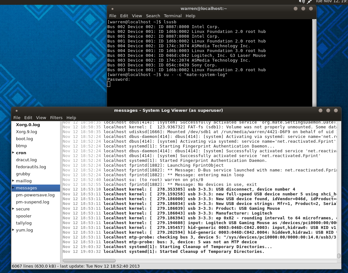348x273 pixels.
Task: Select boot.log in the log list
Action: pyautogui.click(x=24, y=139)
